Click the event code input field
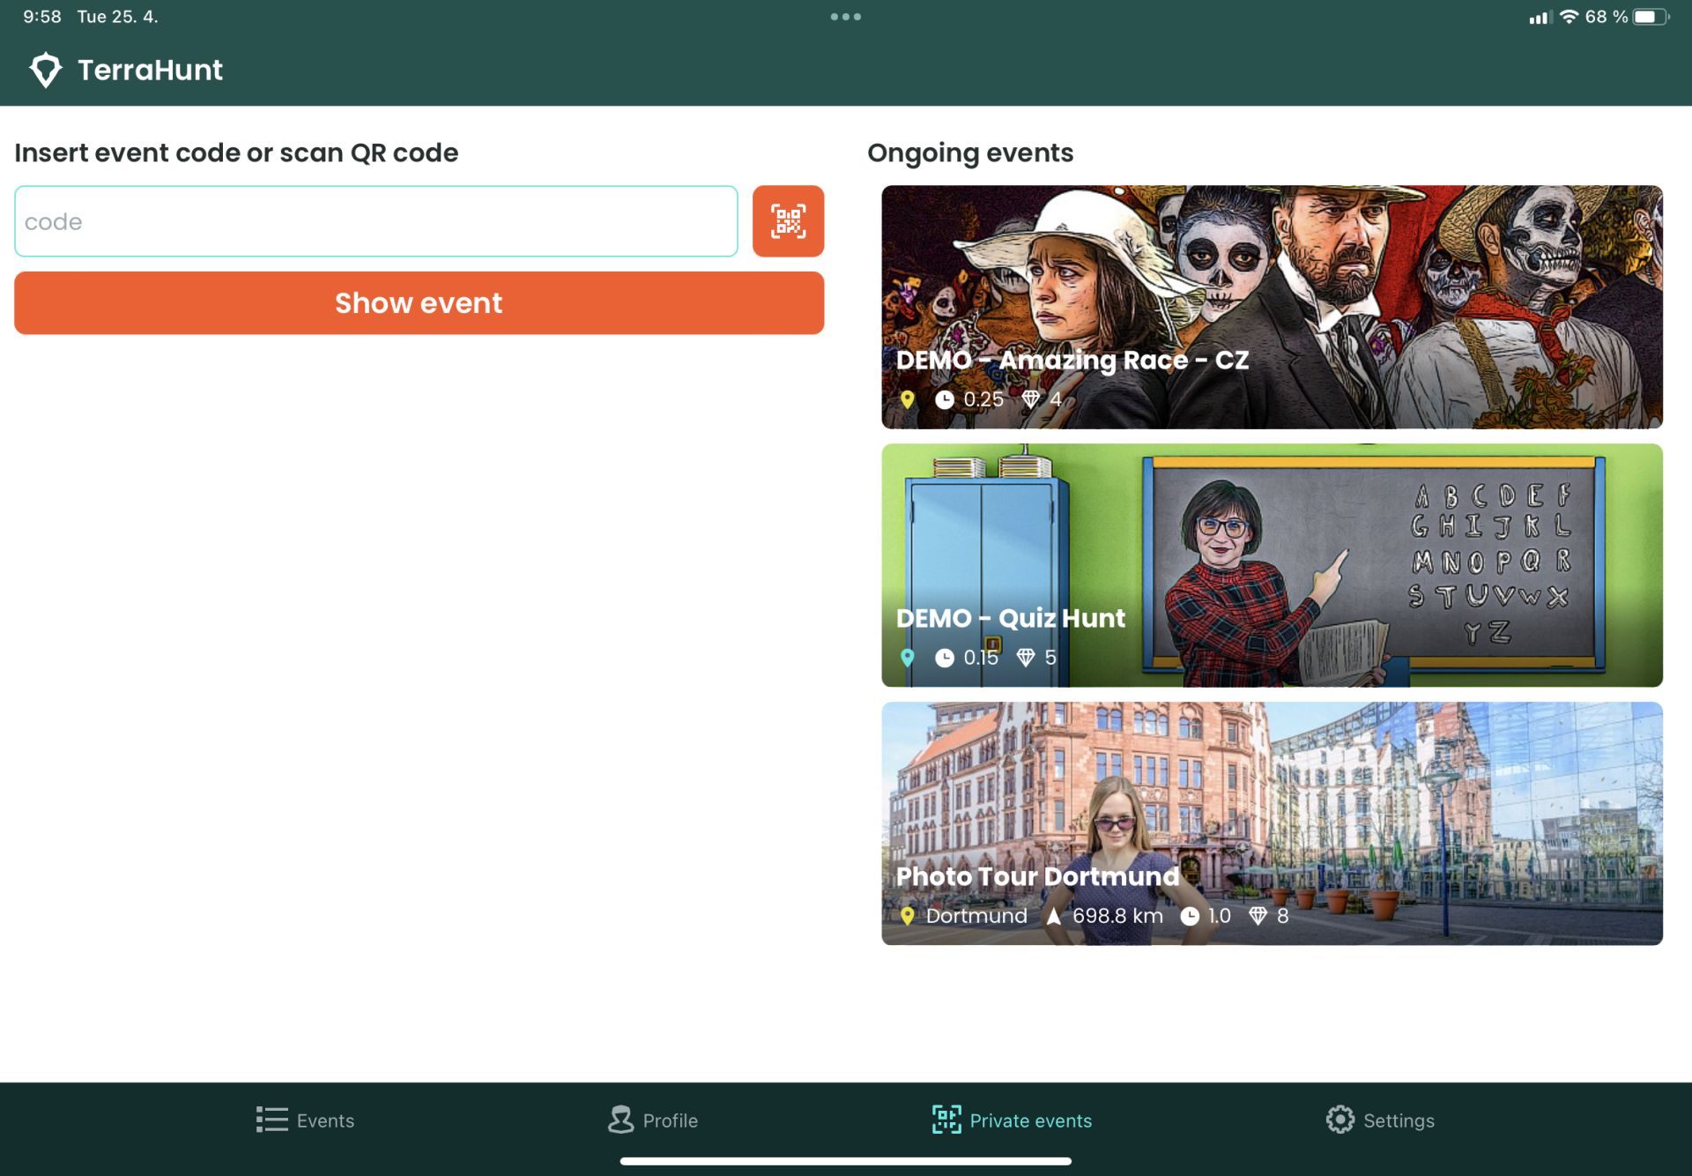Viewport: 1692px width, 1176px height. (376, 221)
